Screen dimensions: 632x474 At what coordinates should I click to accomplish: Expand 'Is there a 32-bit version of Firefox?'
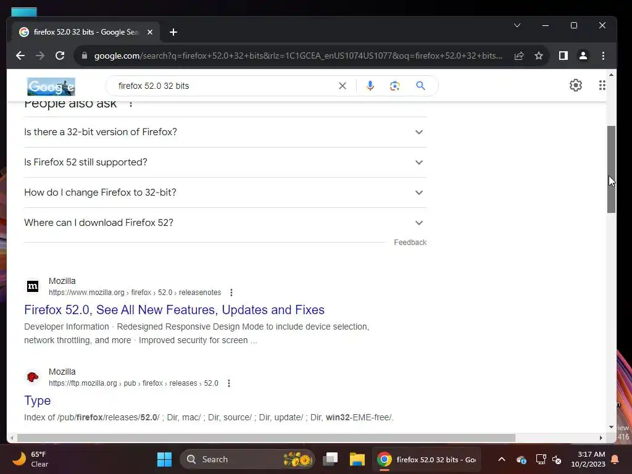[x=225, y=132]
